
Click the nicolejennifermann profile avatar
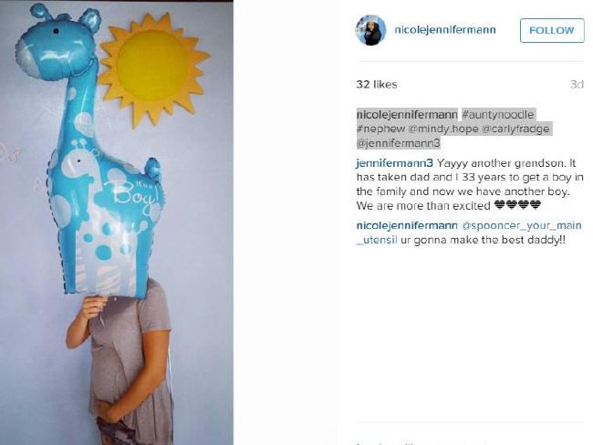coord(370,30)
